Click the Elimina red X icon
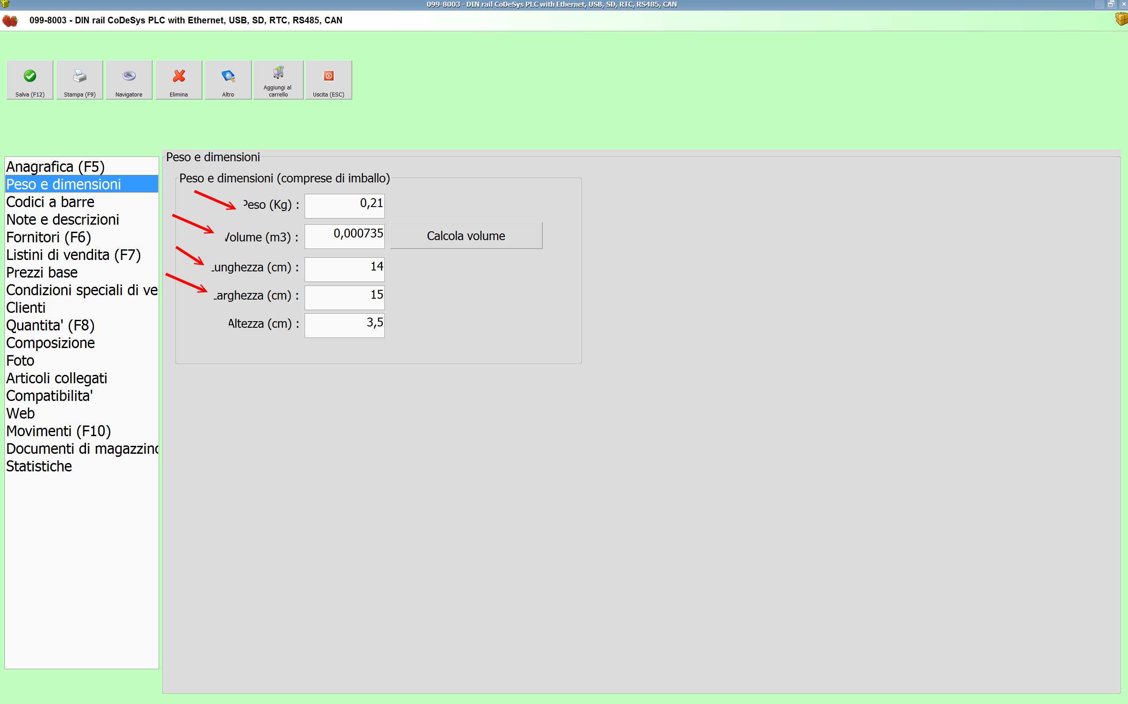 point(179,76)
